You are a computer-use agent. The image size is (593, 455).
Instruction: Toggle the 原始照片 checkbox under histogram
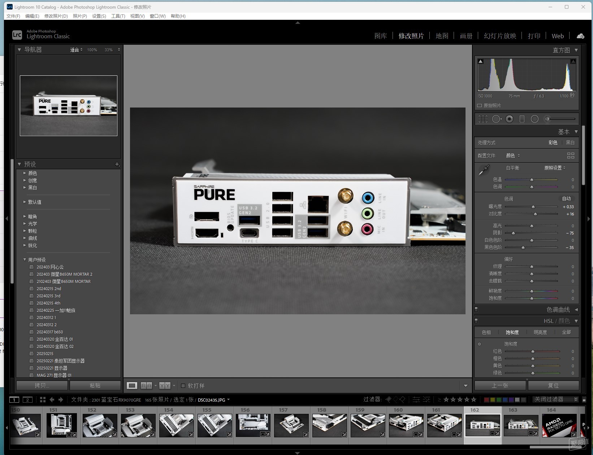click(x=480, y=106)
